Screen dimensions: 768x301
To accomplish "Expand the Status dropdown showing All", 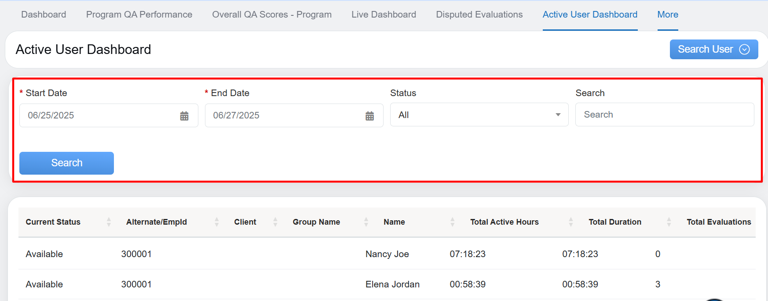I will click(479, 115).
